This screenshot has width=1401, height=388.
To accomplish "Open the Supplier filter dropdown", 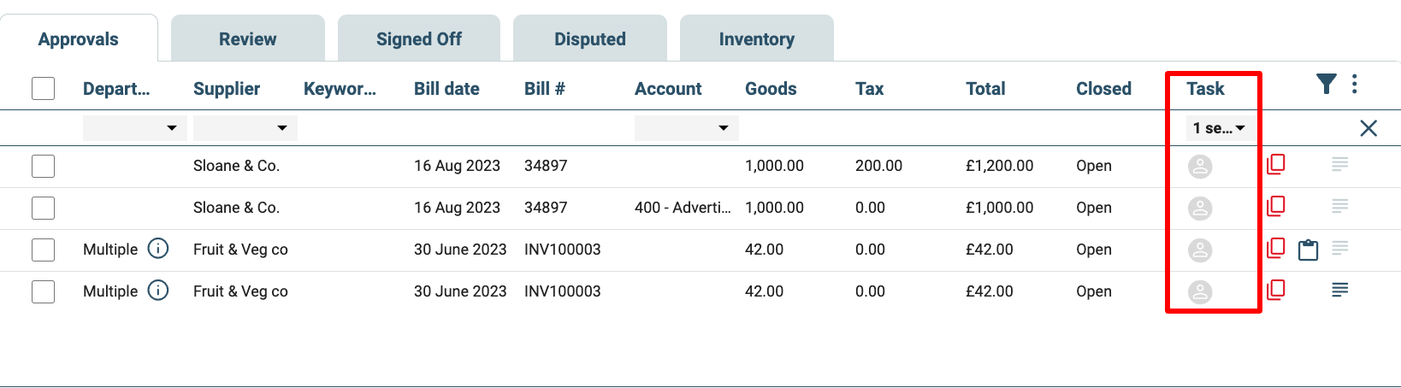I will (245, 128).
